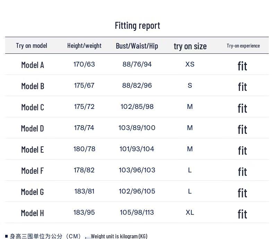Click Model F's height/weight 178/82
The image size is (274, 239).
coord(84,170)
